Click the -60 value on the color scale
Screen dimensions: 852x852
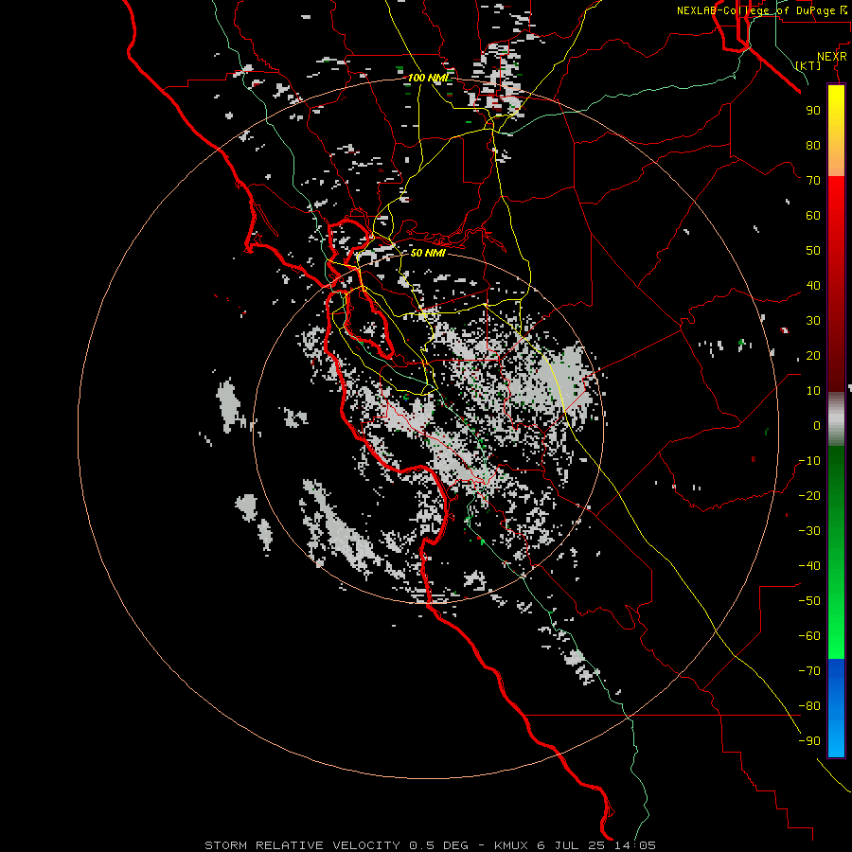809,636
